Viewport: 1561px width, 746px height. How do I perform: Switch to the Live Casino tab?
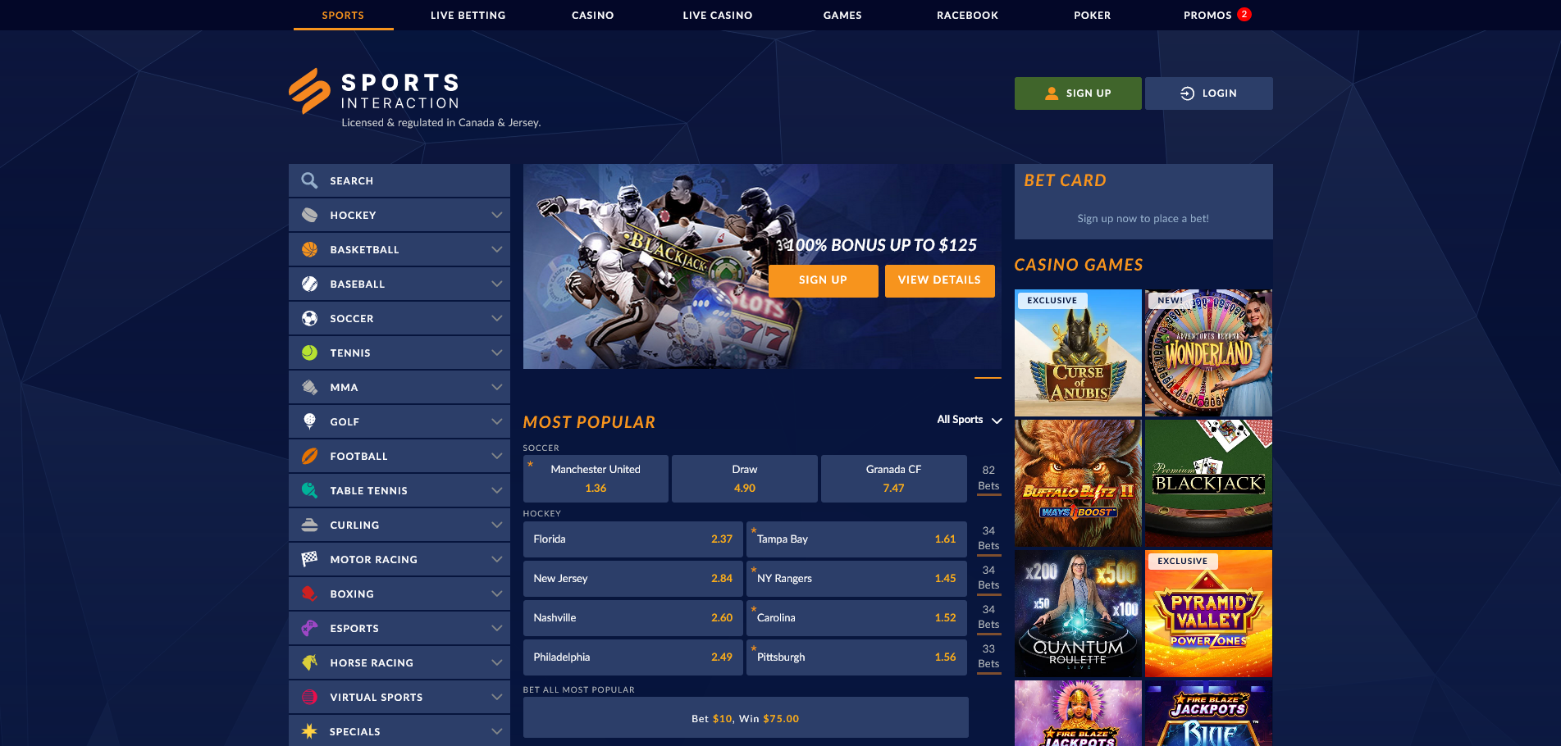tap(718, 15)
